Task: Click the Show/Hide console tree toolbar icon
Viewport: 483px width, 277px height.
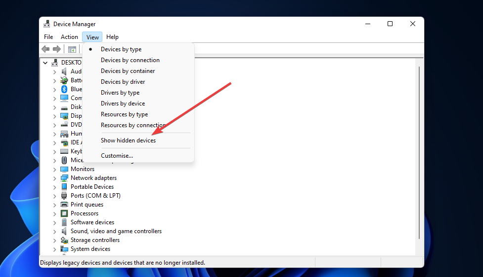Action: [x=72, y=49]
